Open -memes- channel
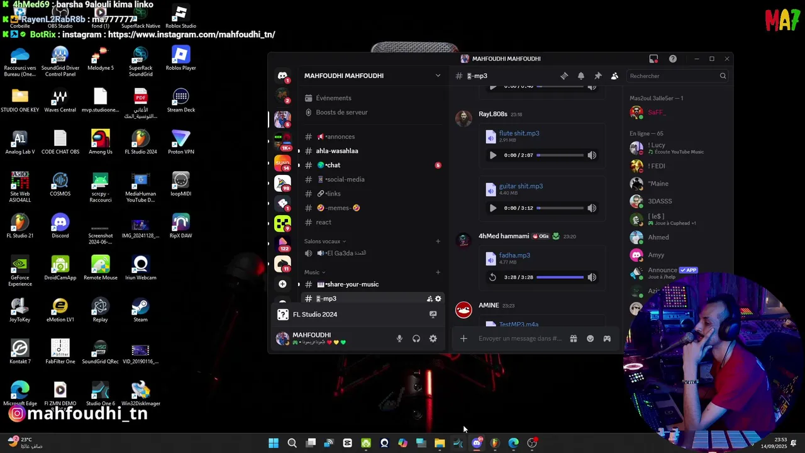Screen dimensions: 805x453 (x=372, y=208)
